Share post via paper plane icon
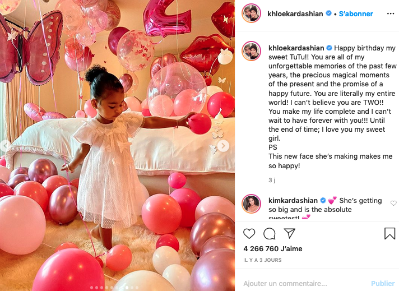The width and height of the screenshot is (399, 291). 289,233
